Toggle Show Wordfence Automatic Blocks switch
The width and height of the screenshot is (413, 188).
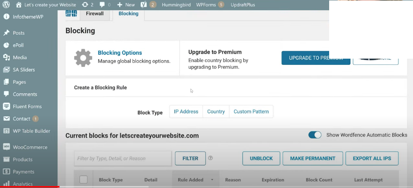click(315, 135)
